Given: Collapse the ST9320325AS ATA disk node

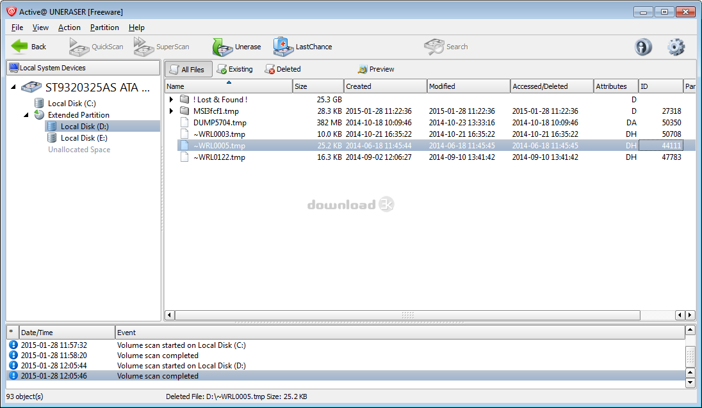Looking at the screenshot, I should pyautogui.click(x=13, y=87).
